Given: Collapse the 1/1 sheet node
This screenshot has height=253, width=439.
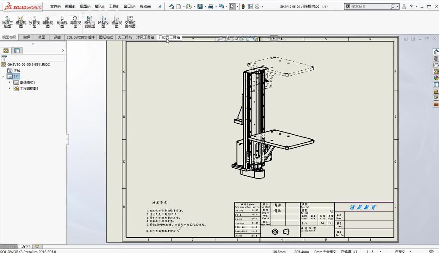Looking at the screenshot, I should tap(3, 77).
